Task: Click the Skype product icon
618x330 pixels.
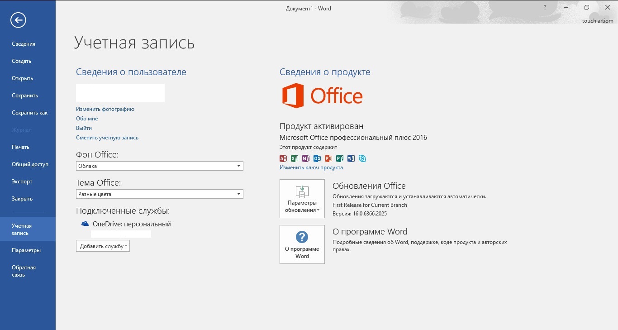Action: point(362,158)
